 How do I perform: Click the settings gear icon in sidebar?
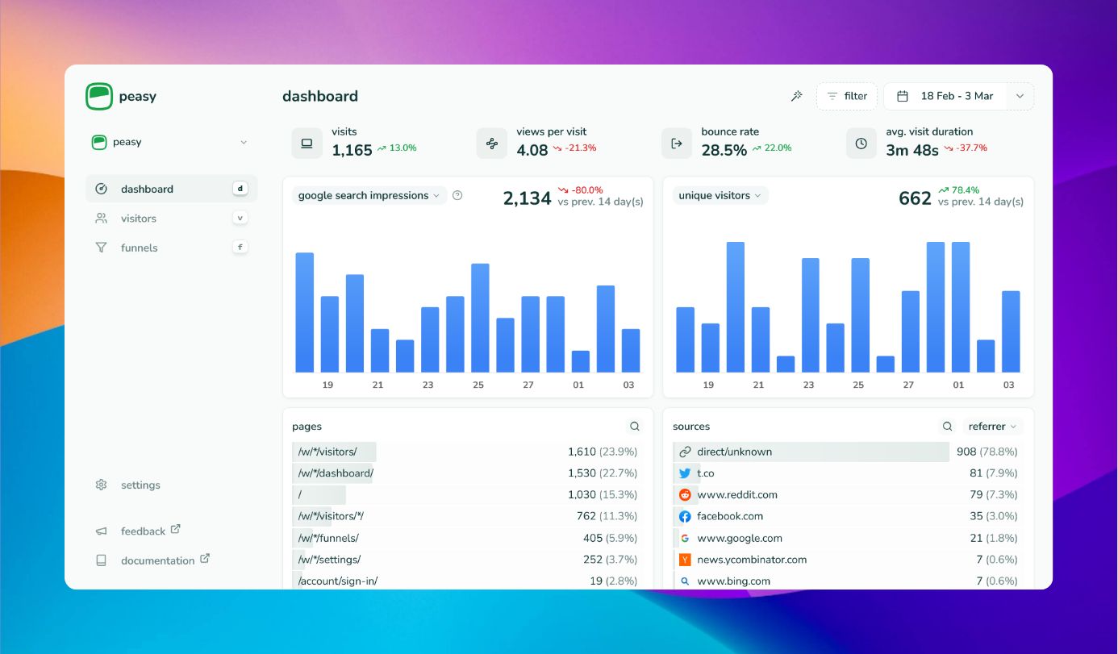pos(101,485)
